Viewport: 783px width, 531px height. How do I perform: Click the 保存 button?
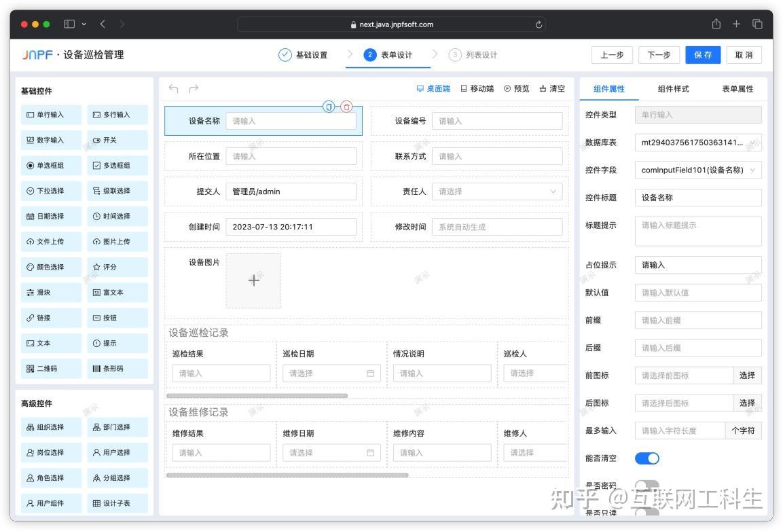coord(703,55)
